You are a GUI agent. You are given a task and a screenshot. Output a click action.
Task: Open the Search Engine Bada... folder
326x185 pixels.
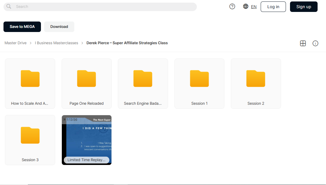(x=143, y=83)
